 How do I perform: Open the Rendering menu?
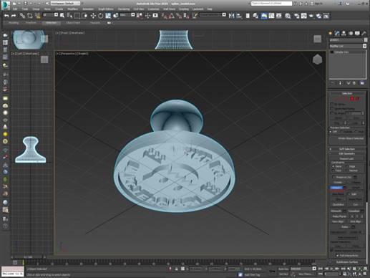coord(124,9)
